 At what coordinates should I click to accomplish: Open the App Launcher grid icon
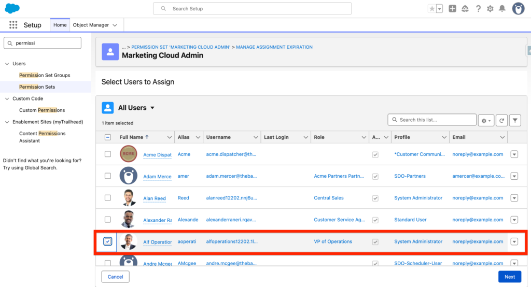pyautogui.click(x=13, y=25)
